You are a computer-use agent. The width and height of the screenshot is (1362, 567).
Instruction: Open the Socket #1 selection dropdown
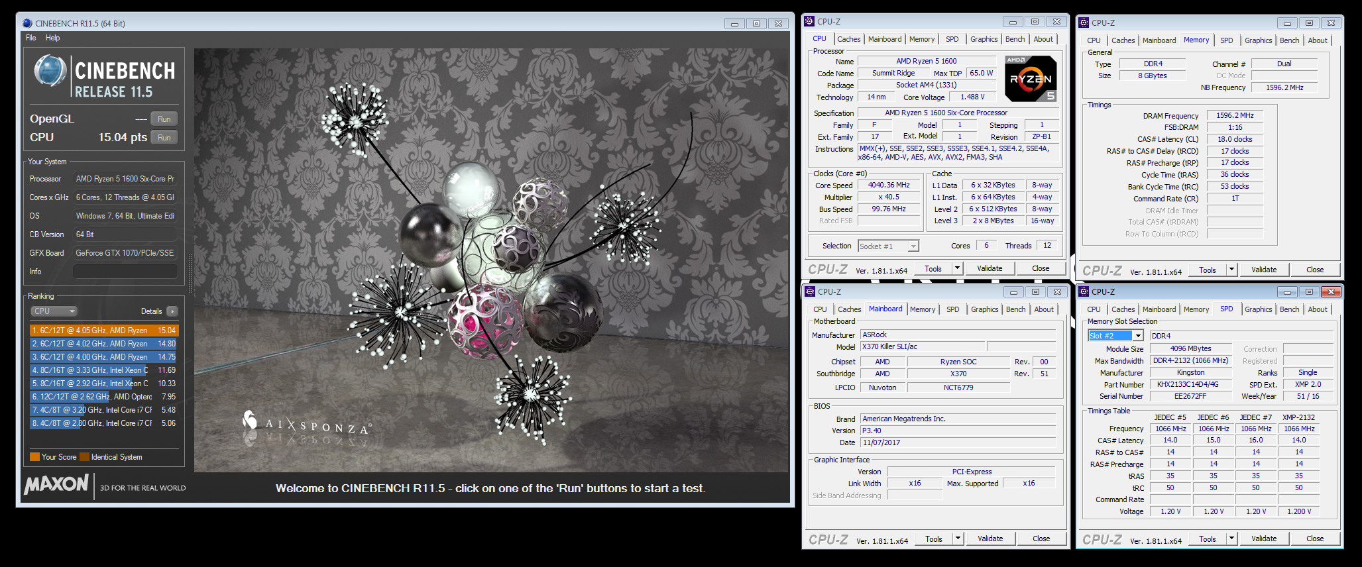(x=888, y=246)
